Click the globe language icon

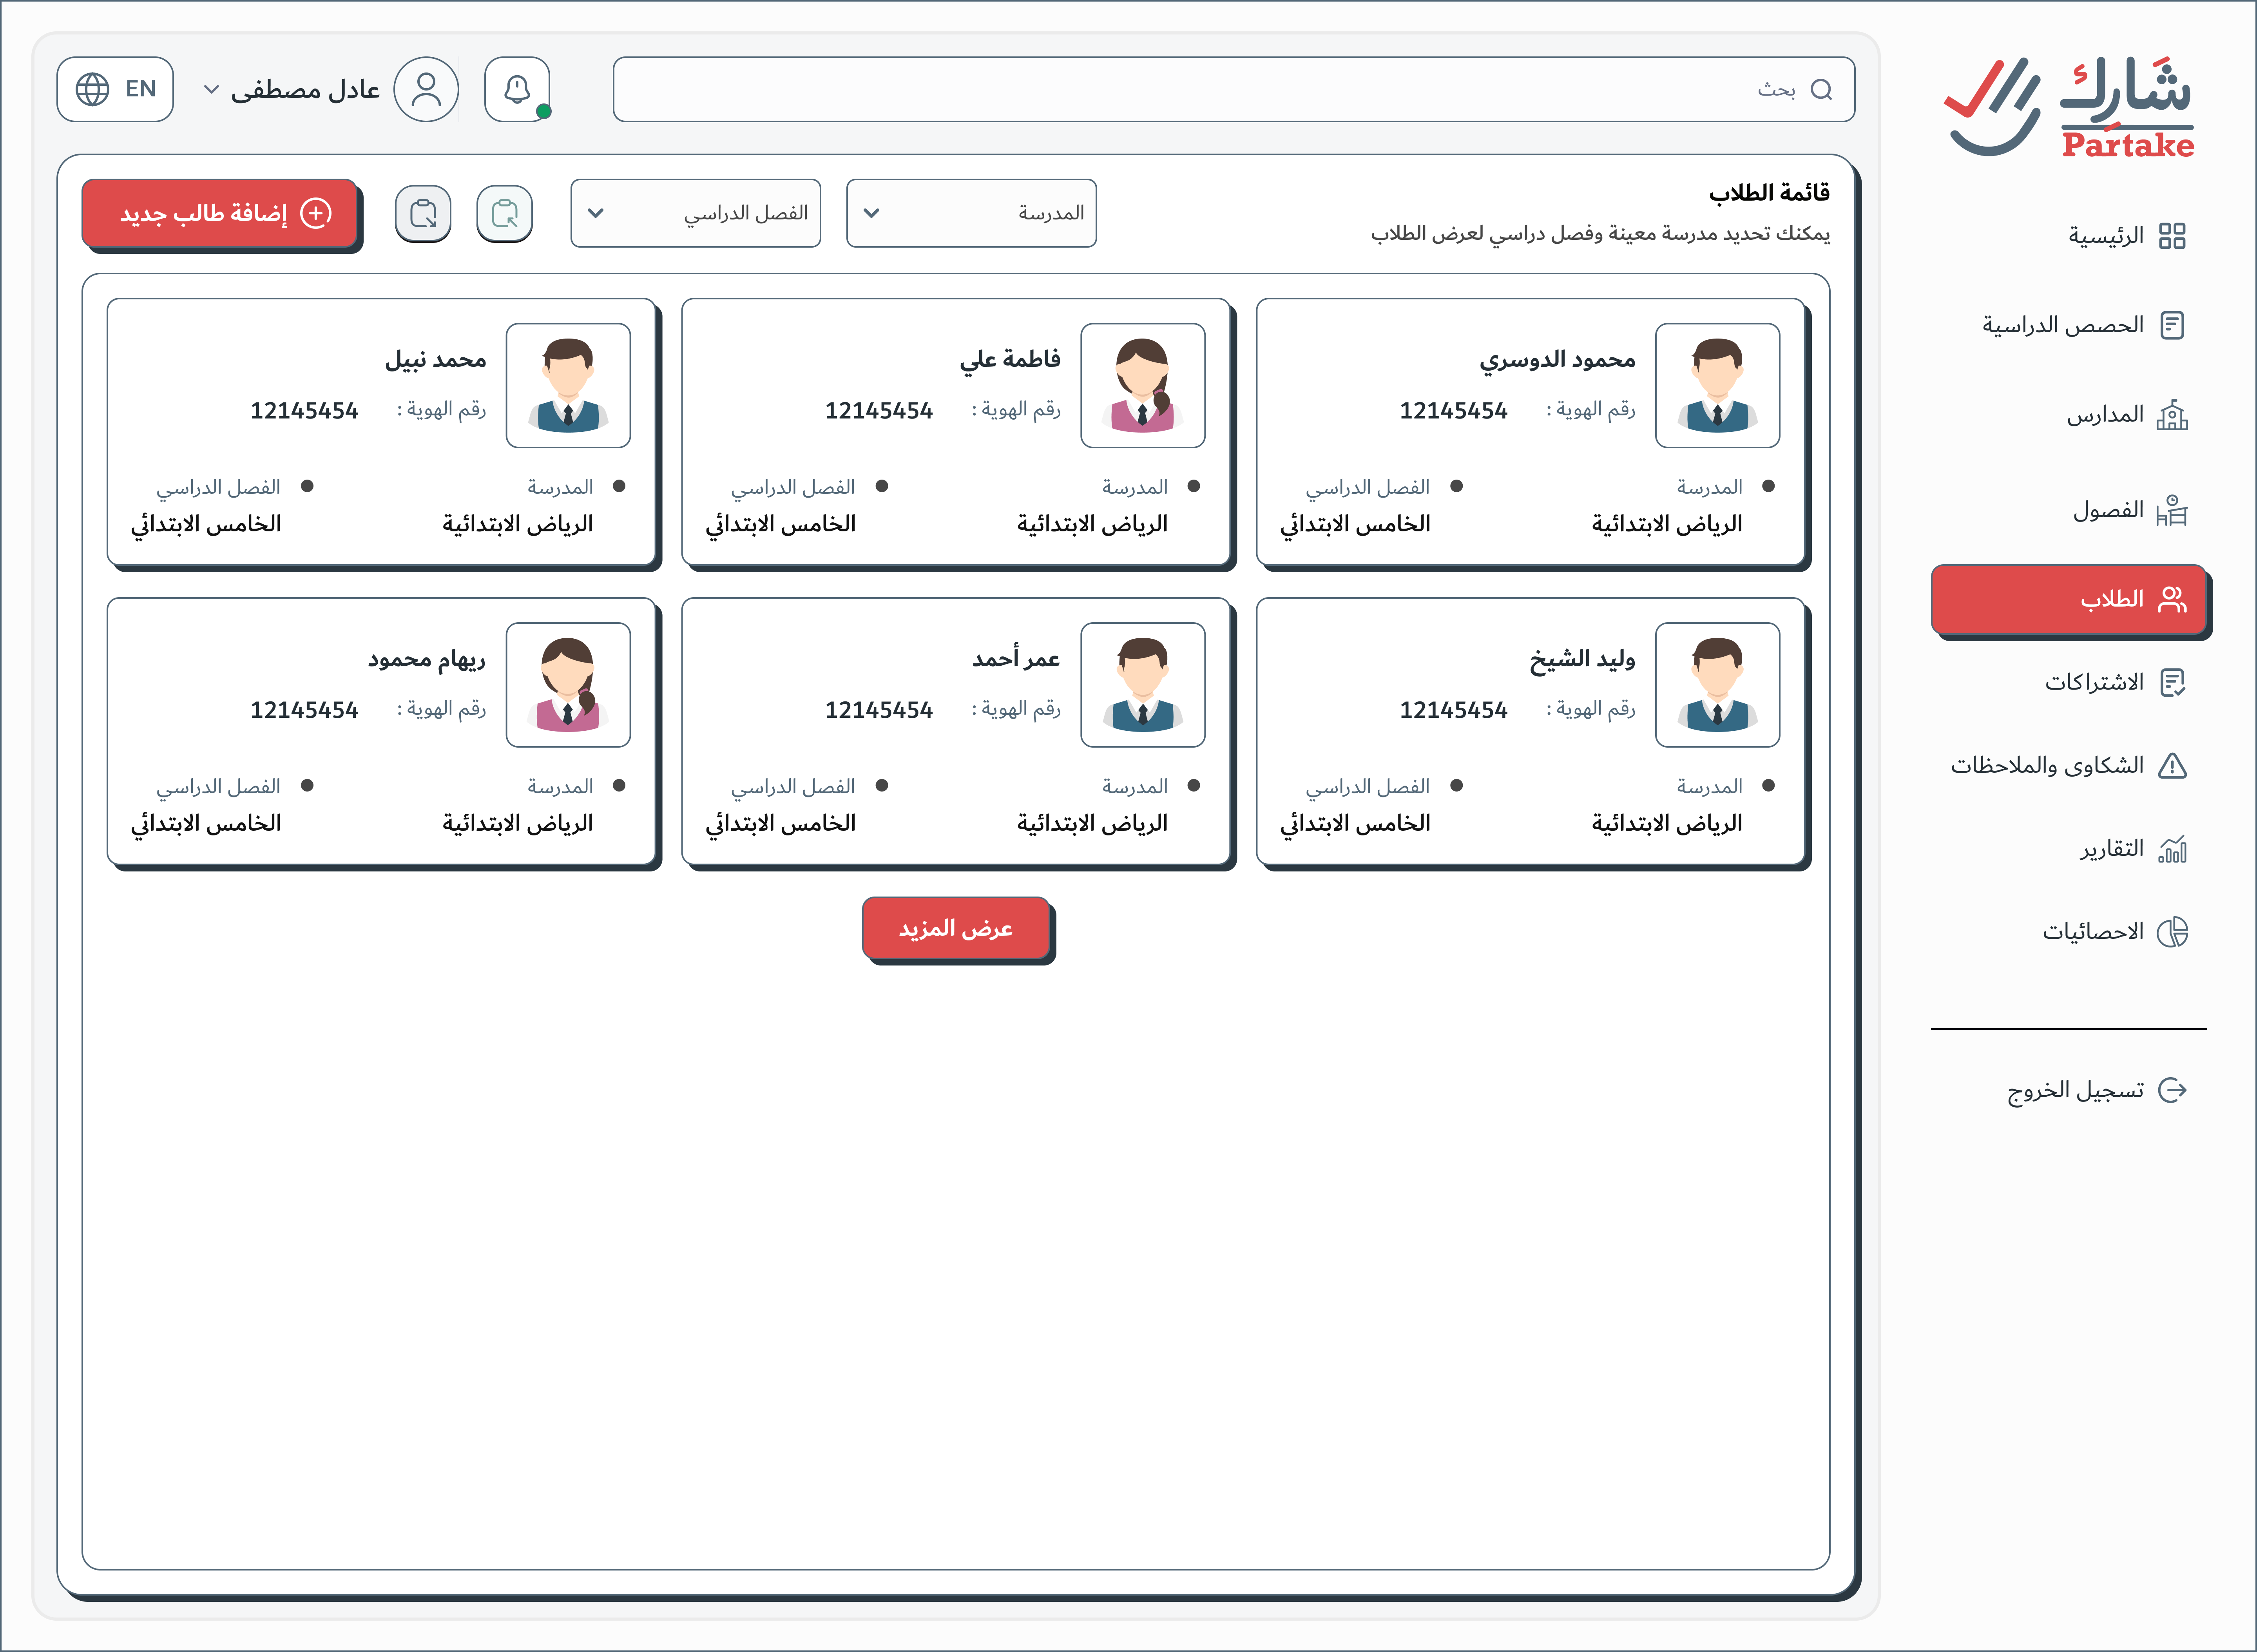[93, 89]
